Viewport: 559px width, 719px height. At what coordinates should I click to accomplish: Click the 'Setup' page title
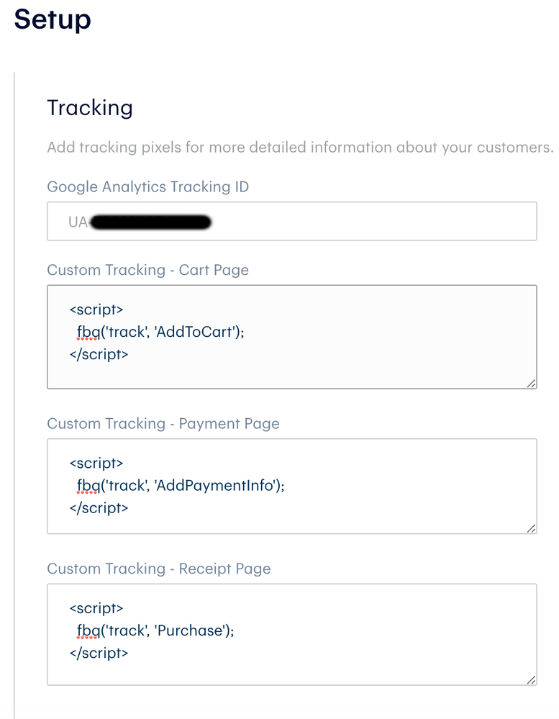click(x=53, y=19)
